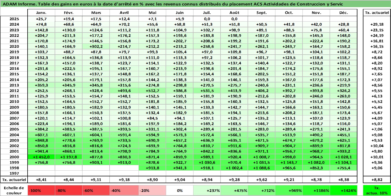Image resolution: width=391 pixels, height=196 pixels.
Task: Click the Tx. actuariel column header
Action: tap(377, 13)
